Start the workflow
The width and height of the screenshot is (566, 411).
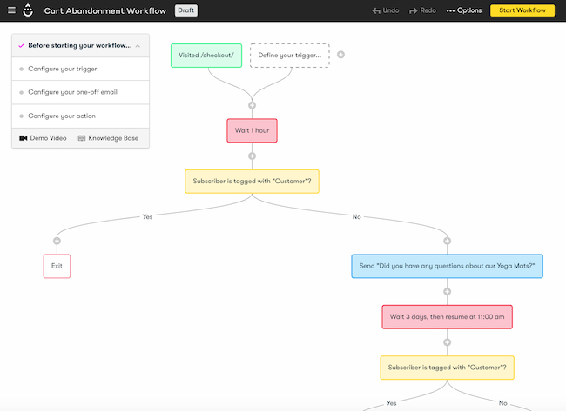click(x=522, y=10)
